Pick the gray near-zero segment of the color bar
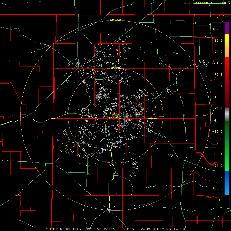The image size is (231, 231). [227, 114]
